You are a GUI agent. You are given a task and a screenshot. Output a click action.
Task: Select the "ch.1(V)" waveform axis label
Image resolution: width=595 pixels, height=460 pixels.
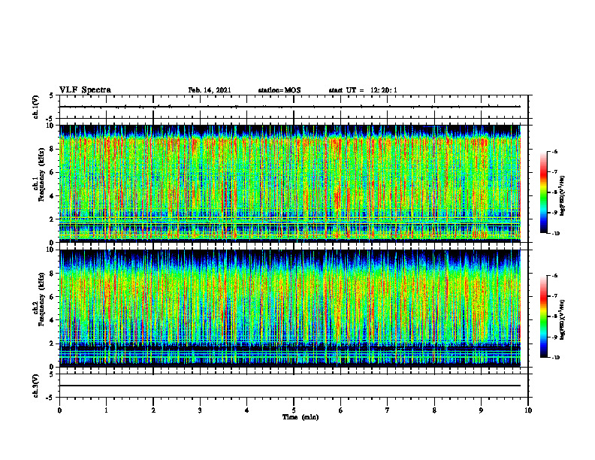[36, 107]
